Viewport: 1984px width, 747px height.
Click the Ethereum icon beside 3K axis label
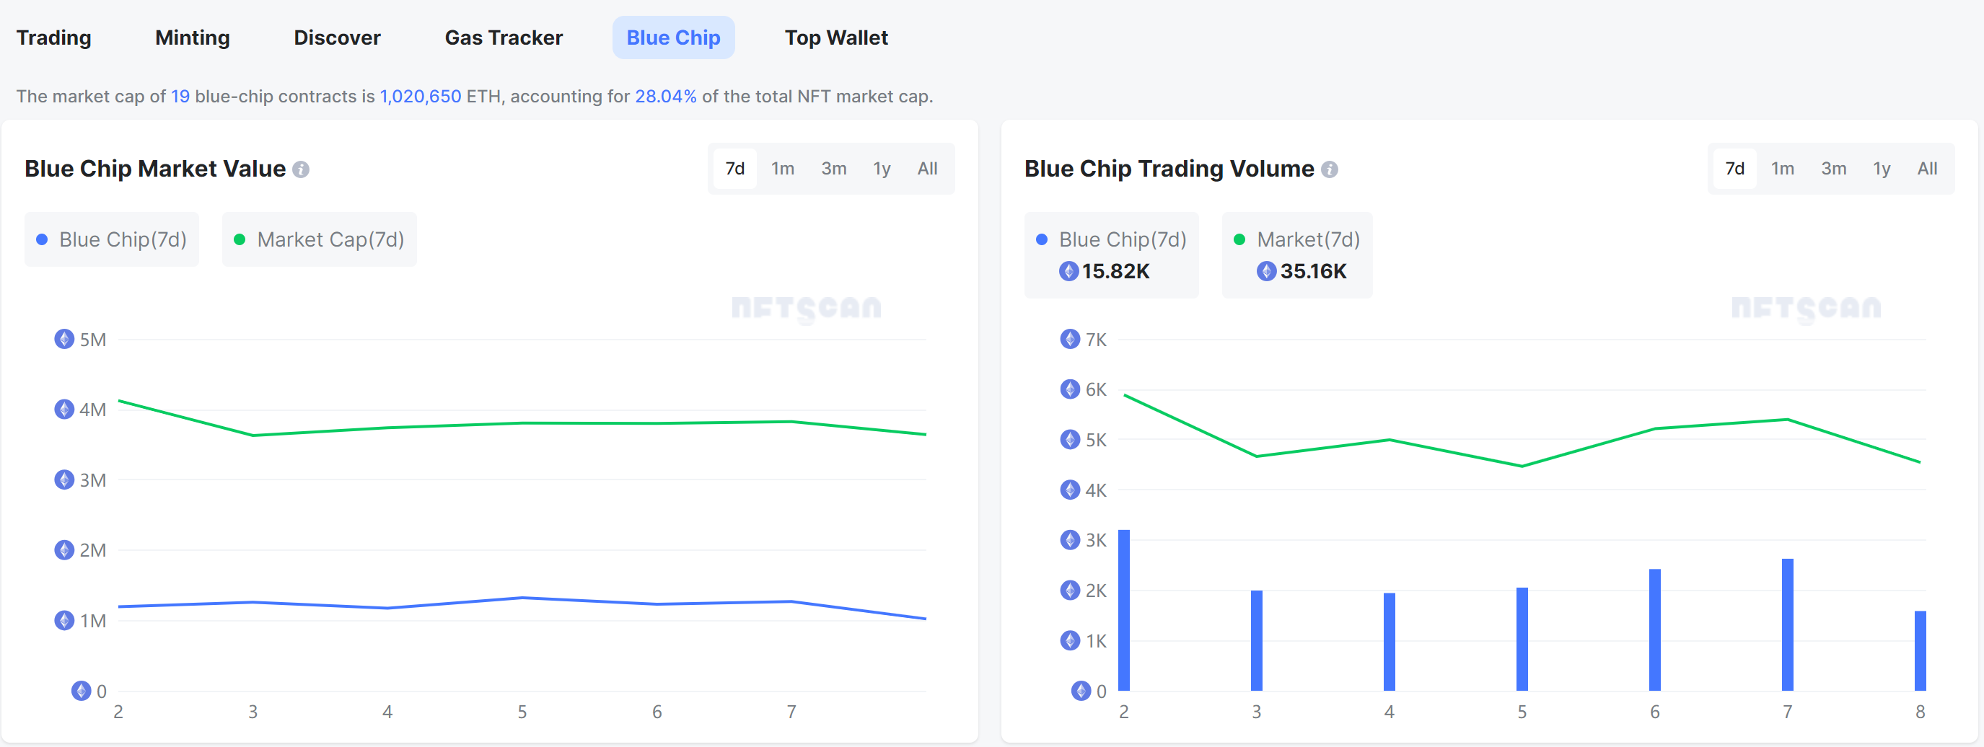1070,540
